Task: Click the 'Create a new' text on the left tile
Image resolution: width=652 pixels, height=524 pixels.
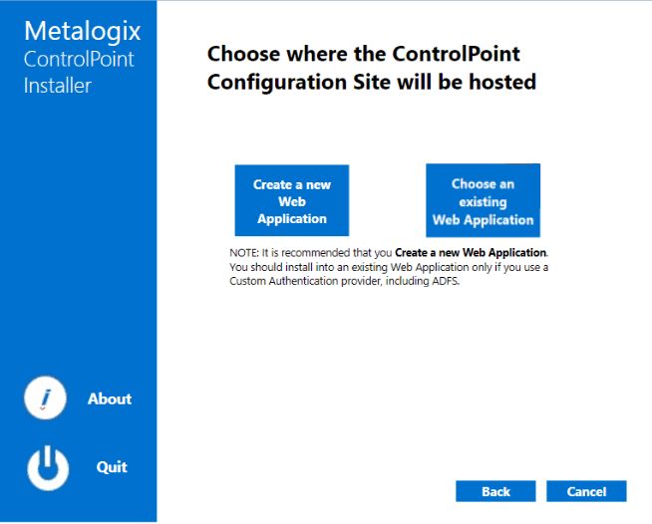Action: coord(292,184)
